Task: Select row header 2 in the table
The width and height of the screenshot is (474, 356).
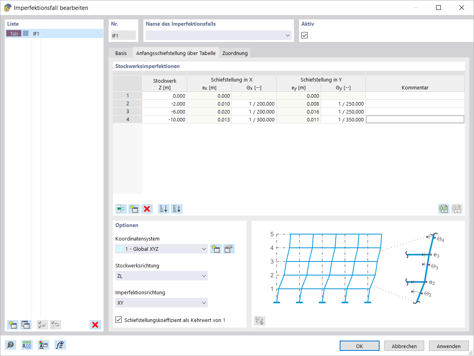Action: click(128, 104)
